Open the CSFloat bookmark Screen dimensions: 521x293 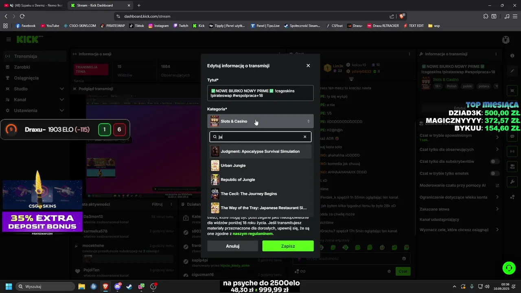tap(334, 26)
